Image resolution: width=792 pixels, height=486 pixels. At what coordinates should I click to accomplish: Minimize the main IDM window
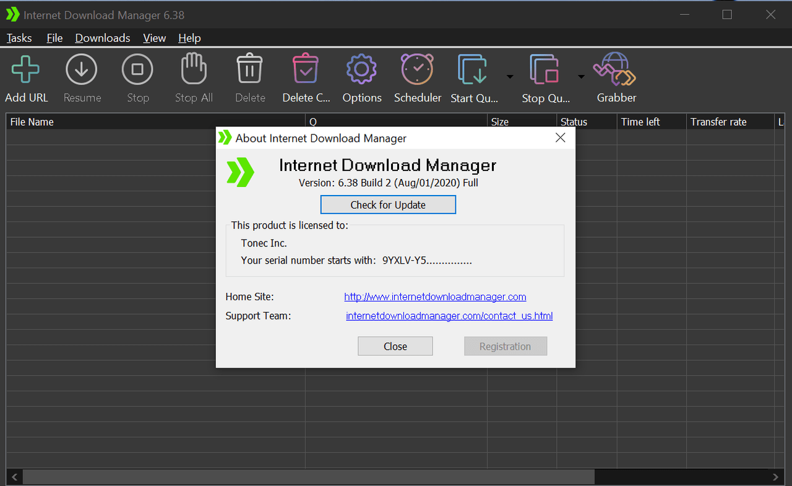pyautogui.click(x=684, y=14)
